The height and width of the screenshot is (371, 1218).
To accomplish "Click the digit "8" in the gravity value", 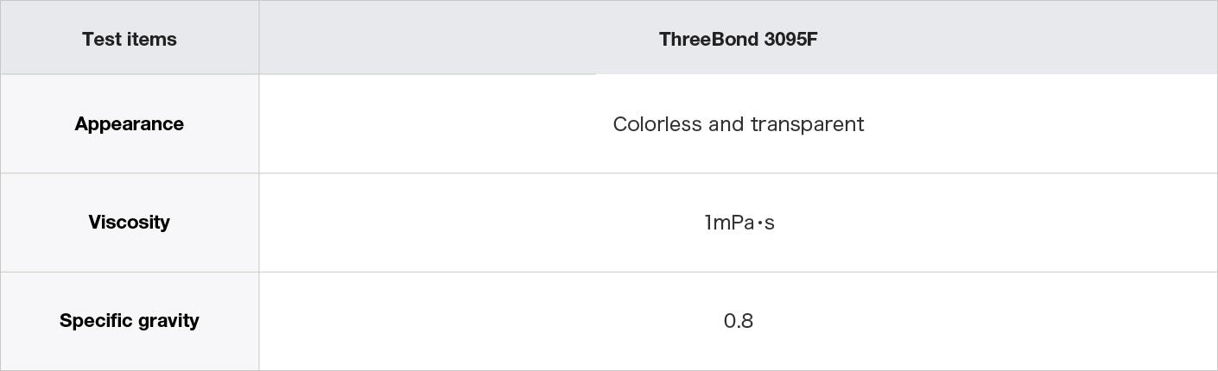I will tap(747, 321).
